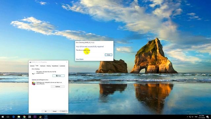Open the Hardware tab in Properties

(43, 66)
